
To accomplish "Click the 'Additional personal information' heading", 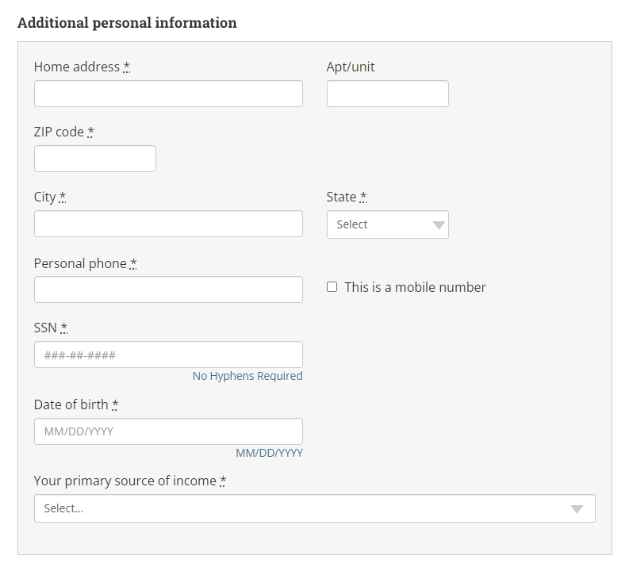I will pyautogui.click(x=127, y=23).
